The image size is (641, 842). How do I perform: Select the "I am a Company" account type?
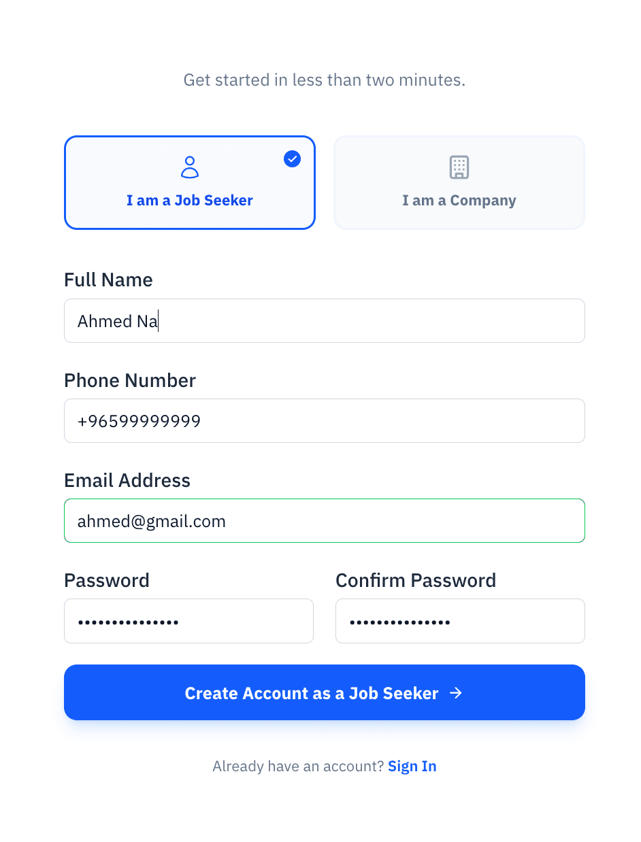(459, 182)
